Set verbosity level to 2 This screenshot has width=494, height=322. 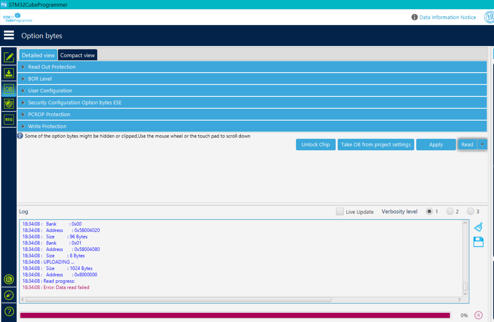[450, 211]
